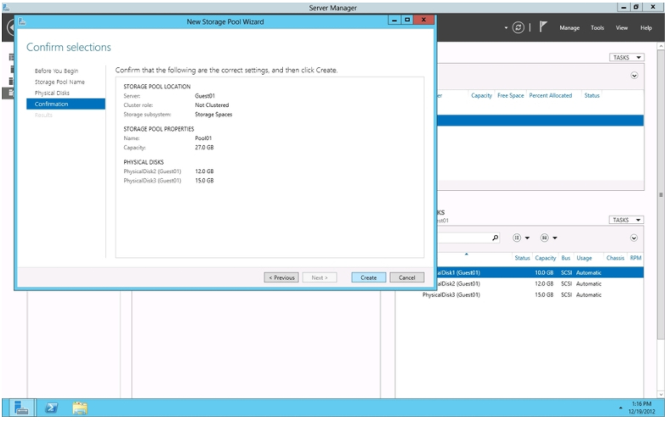Launch PowerShell from the taskbar

(52, 407)
